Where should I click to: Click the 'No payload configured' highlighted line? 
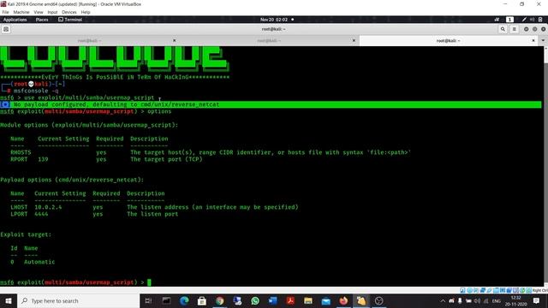tap(271, 104)
